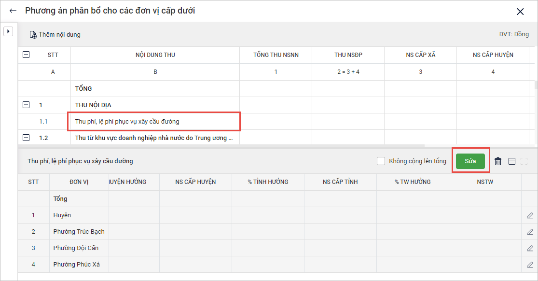Viewport: 538px width, 281px height.
Task: Click the back arrow beside the page title
Action: click(13, 11)
